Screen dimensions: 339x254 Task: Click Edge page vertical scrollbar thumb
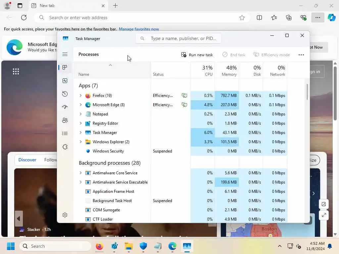[335, 93]
